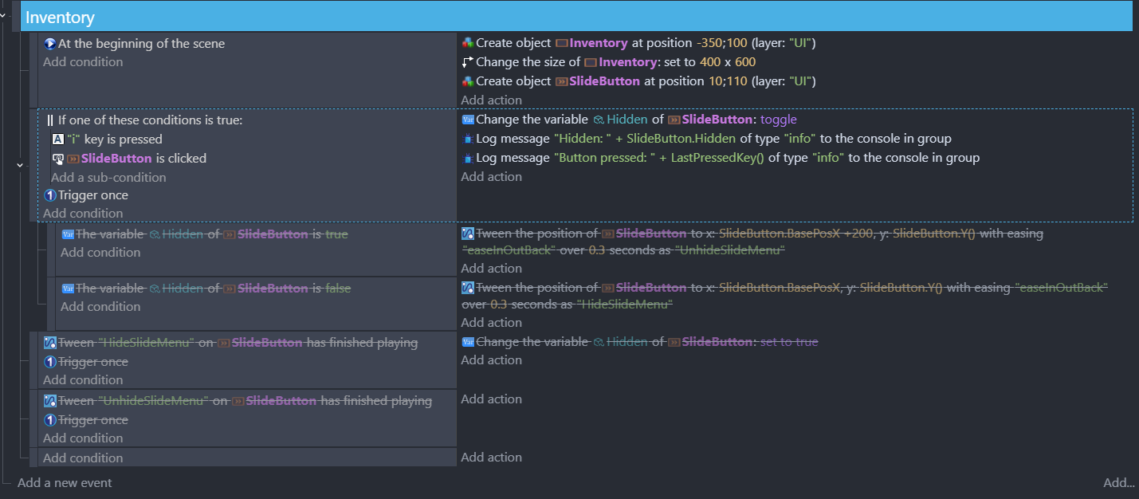Click the variable icon in disabled "Hidden is false" condition

pyautogui.click(x=67, y=289)
